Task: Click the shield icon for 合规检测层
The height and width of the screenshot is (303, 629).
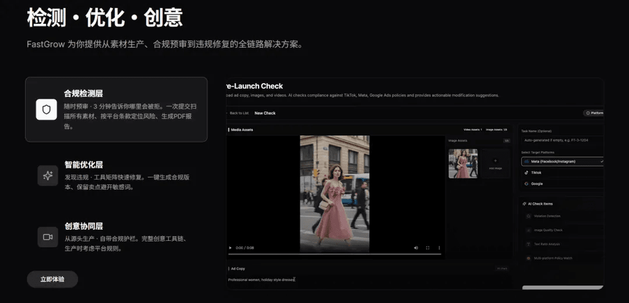Action: [47, 109]
